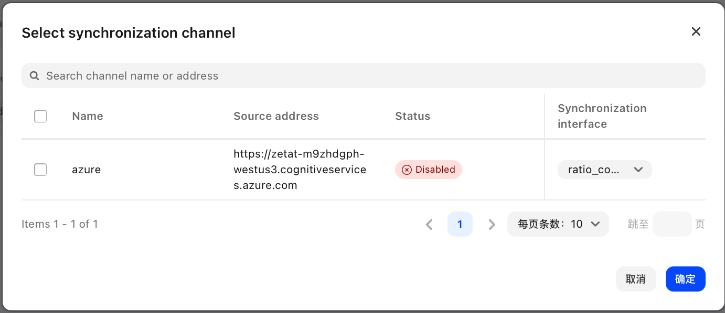
Task: Tick the select-all header checkbox
Action: coord(40,116)
